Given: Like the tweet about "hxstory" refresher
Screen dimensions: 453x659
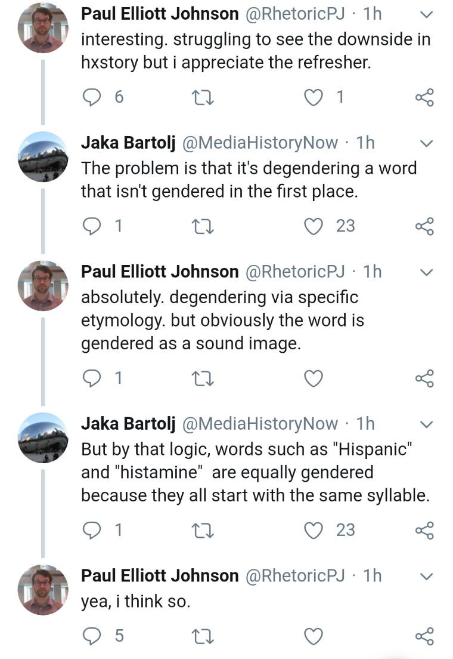Looking at the screenshot, I should (314, 97).
